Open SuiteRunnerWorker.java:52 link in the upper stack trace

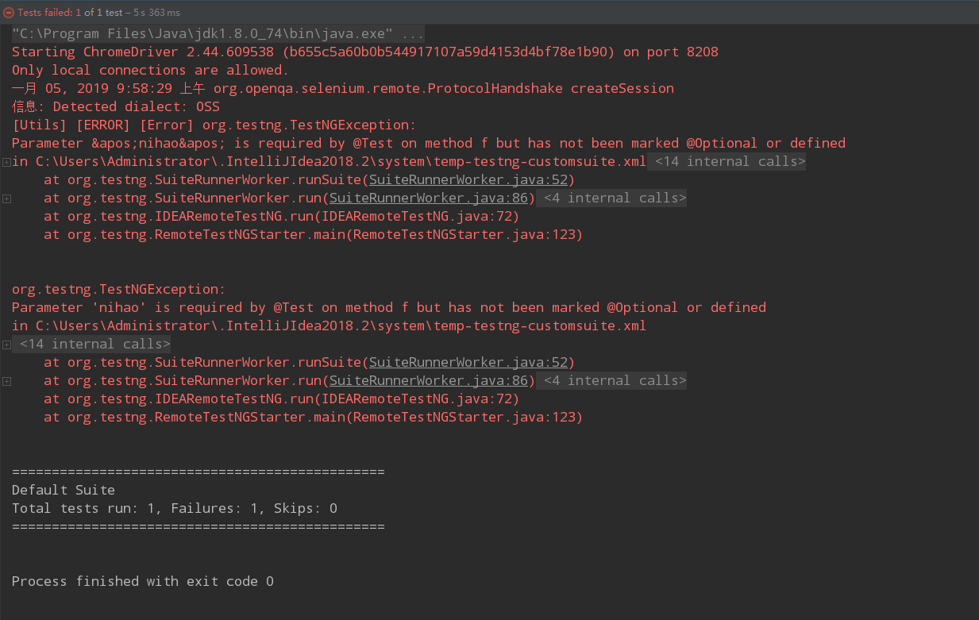coord(468,180)
